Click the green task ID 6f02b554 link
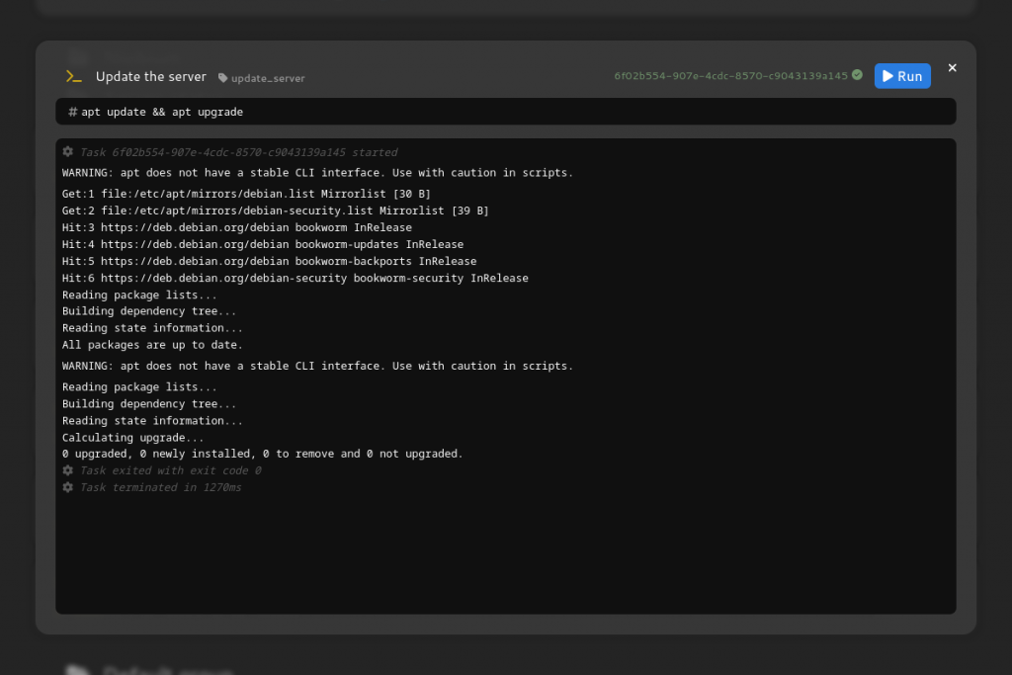Screen dimensions: 1012x675 (x=730, y=76)
